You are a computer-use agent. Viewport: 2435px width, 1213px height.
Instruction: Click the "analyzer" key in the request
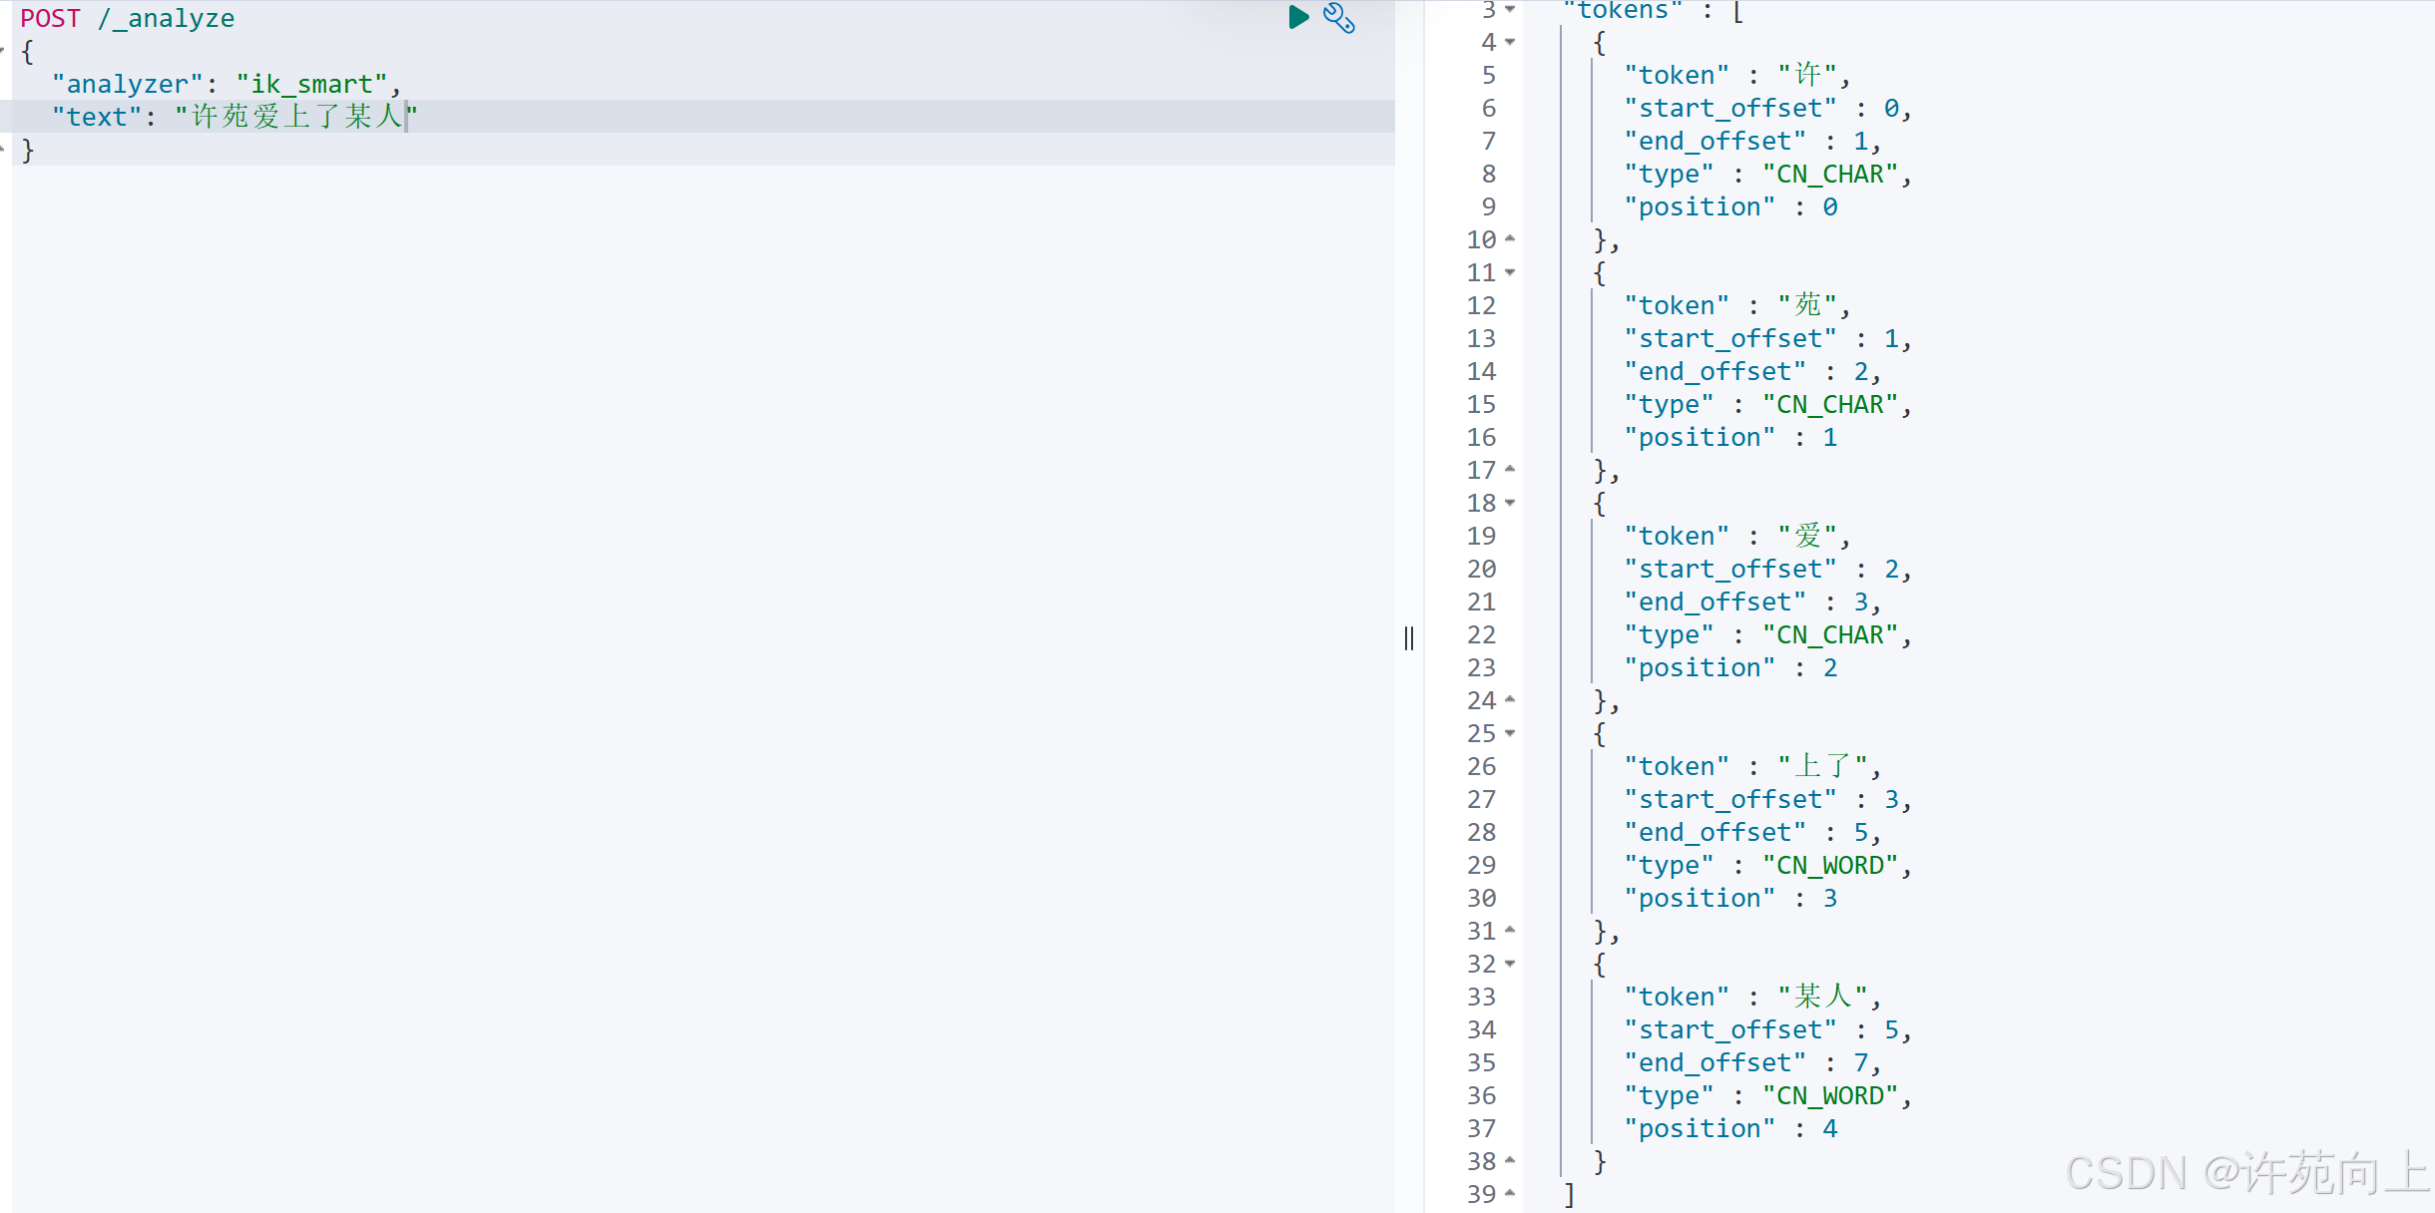coord(128,84)
